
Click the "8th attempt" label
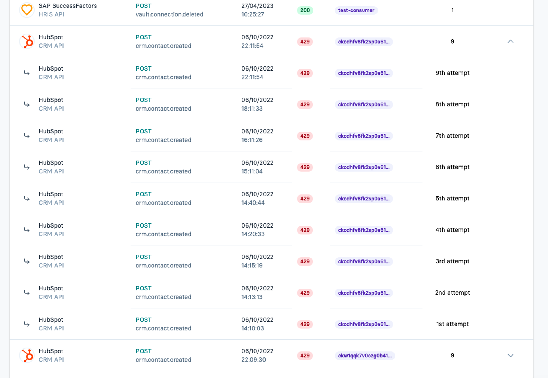tap(452, 104)
